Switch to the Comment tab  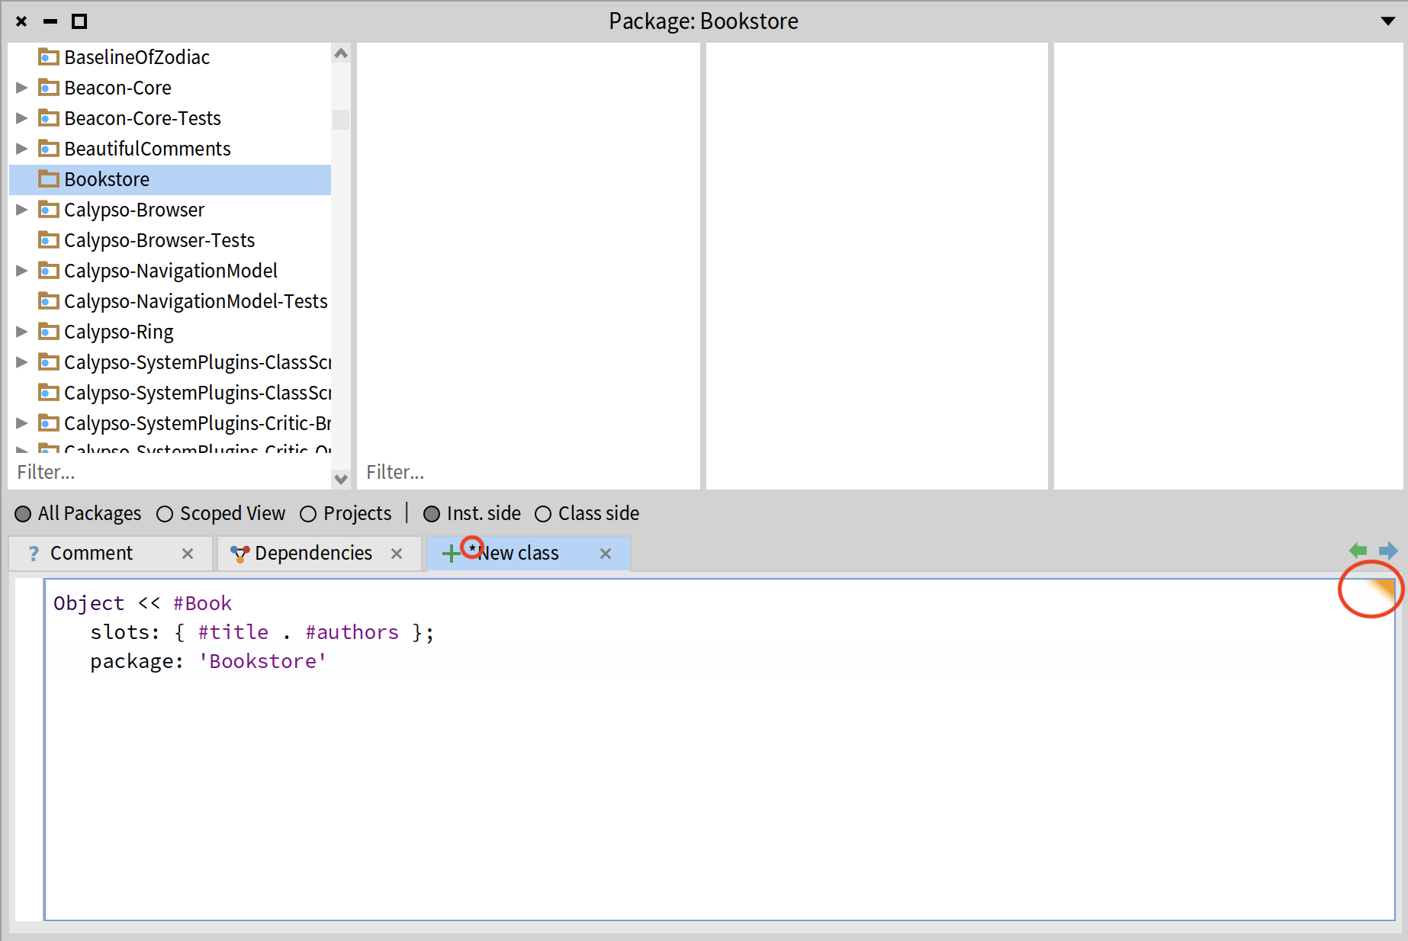pyautogui.click(x=92, y=554)
